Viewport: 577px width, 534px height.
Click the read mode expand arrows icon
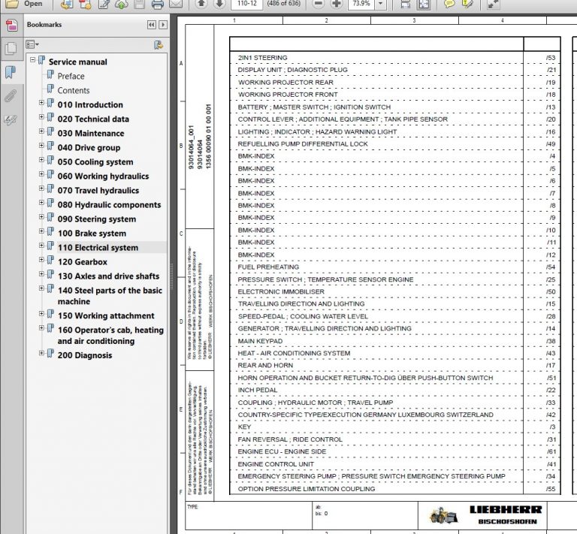pyautogui.click(x=493, y=4)
